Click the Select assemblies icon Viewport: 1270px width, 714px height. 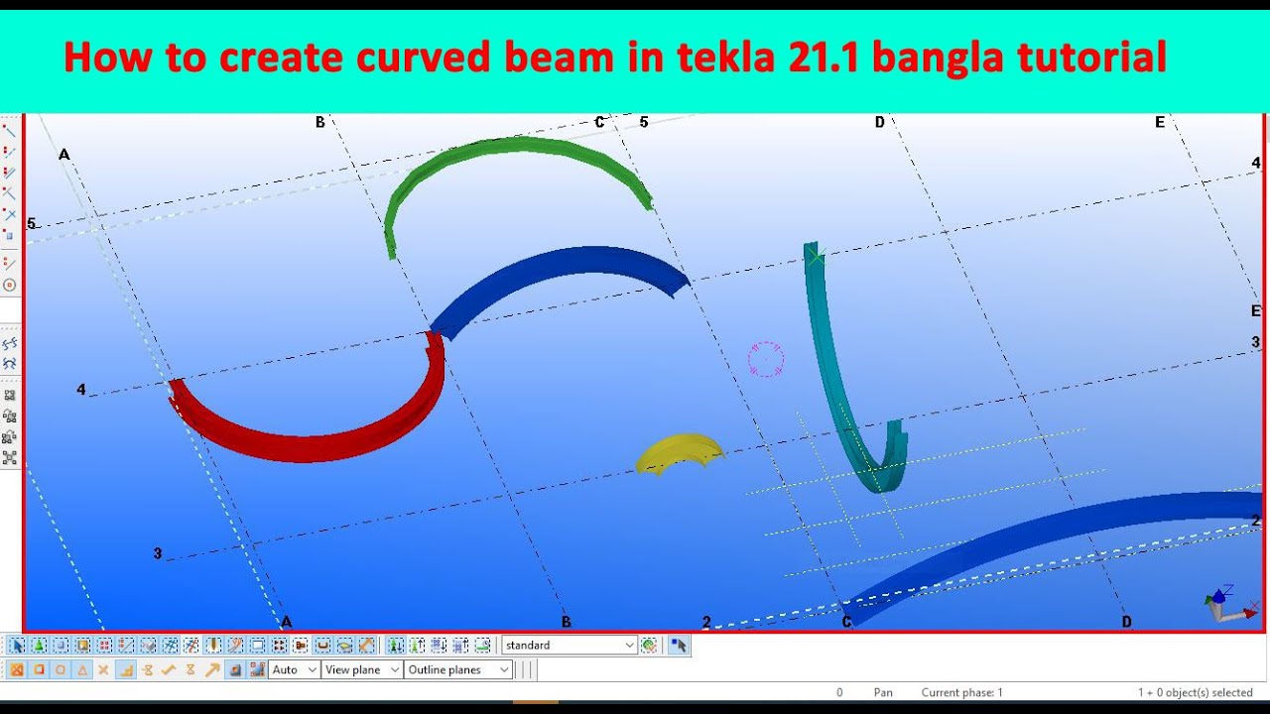(439, 645)
